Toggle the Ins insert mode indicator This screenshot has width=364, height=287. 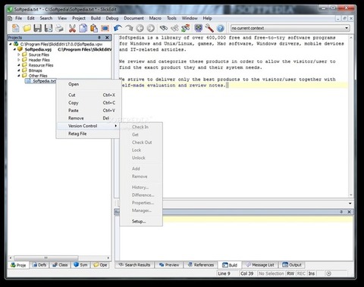(x=312, y=273)
